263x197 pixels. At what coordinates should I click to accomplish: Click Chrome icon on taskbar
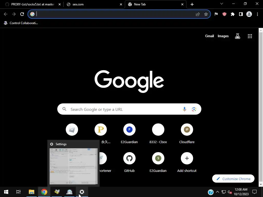pyautogui.click(x=44, y=192)
